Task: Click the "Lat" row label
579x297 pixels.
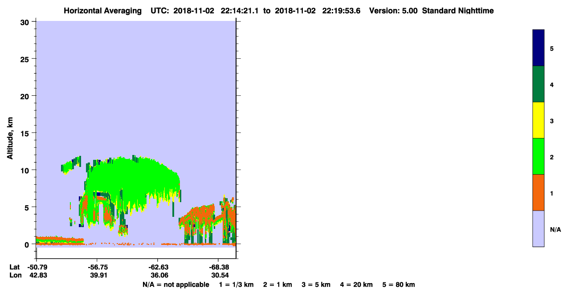Action: [x=15, y=267]
